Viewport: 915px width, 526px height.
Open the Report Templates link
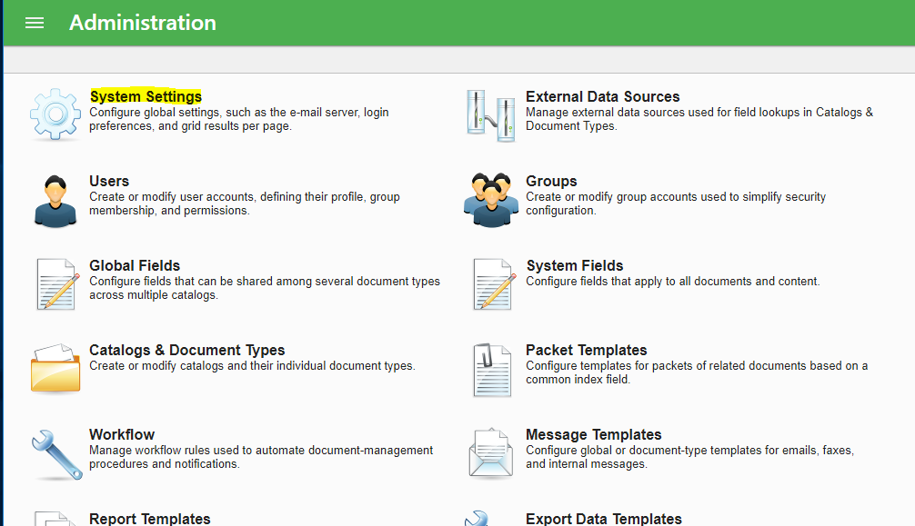point(150,519)
